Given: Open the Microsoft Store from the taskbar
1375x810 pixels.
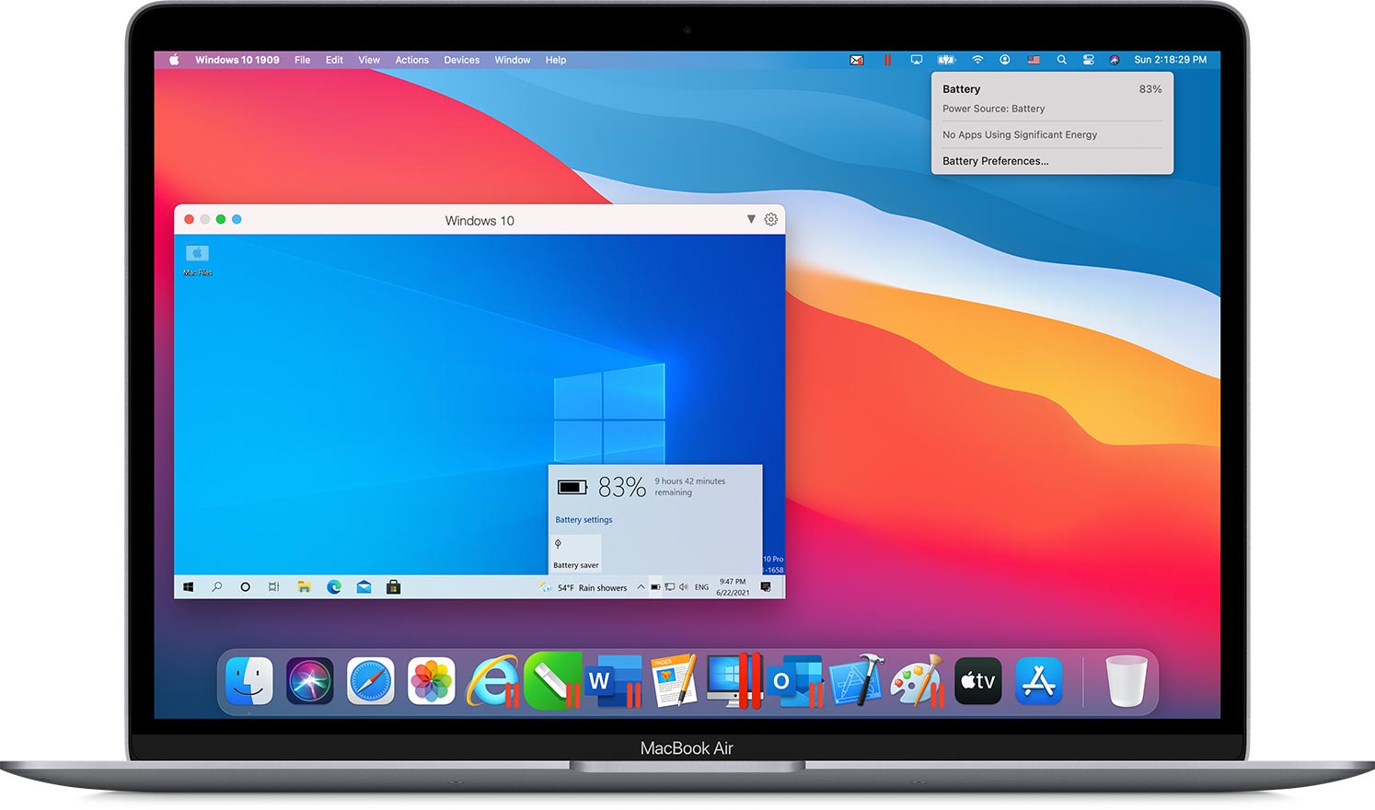Looking at the screenshot, I should click(392, 586).
